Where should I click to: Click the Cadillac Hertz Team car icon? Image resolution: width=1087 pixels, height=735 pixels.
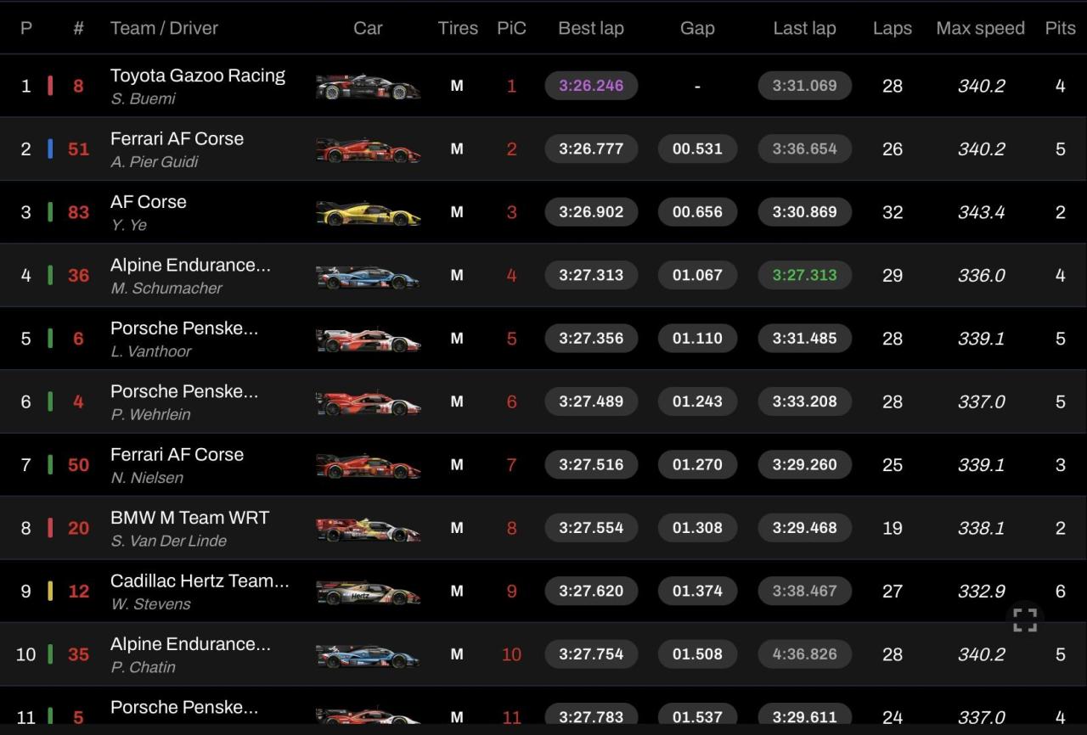(x=368, y=592)
